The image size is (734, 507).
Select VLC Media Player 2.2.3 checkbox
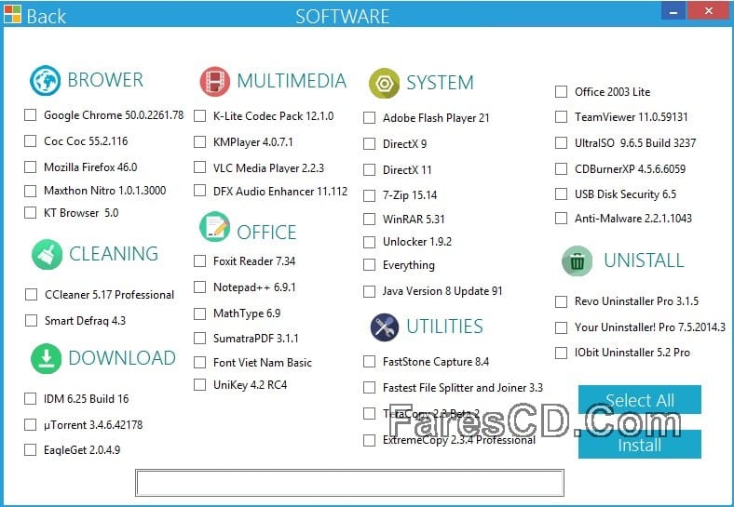coord(200,167)
